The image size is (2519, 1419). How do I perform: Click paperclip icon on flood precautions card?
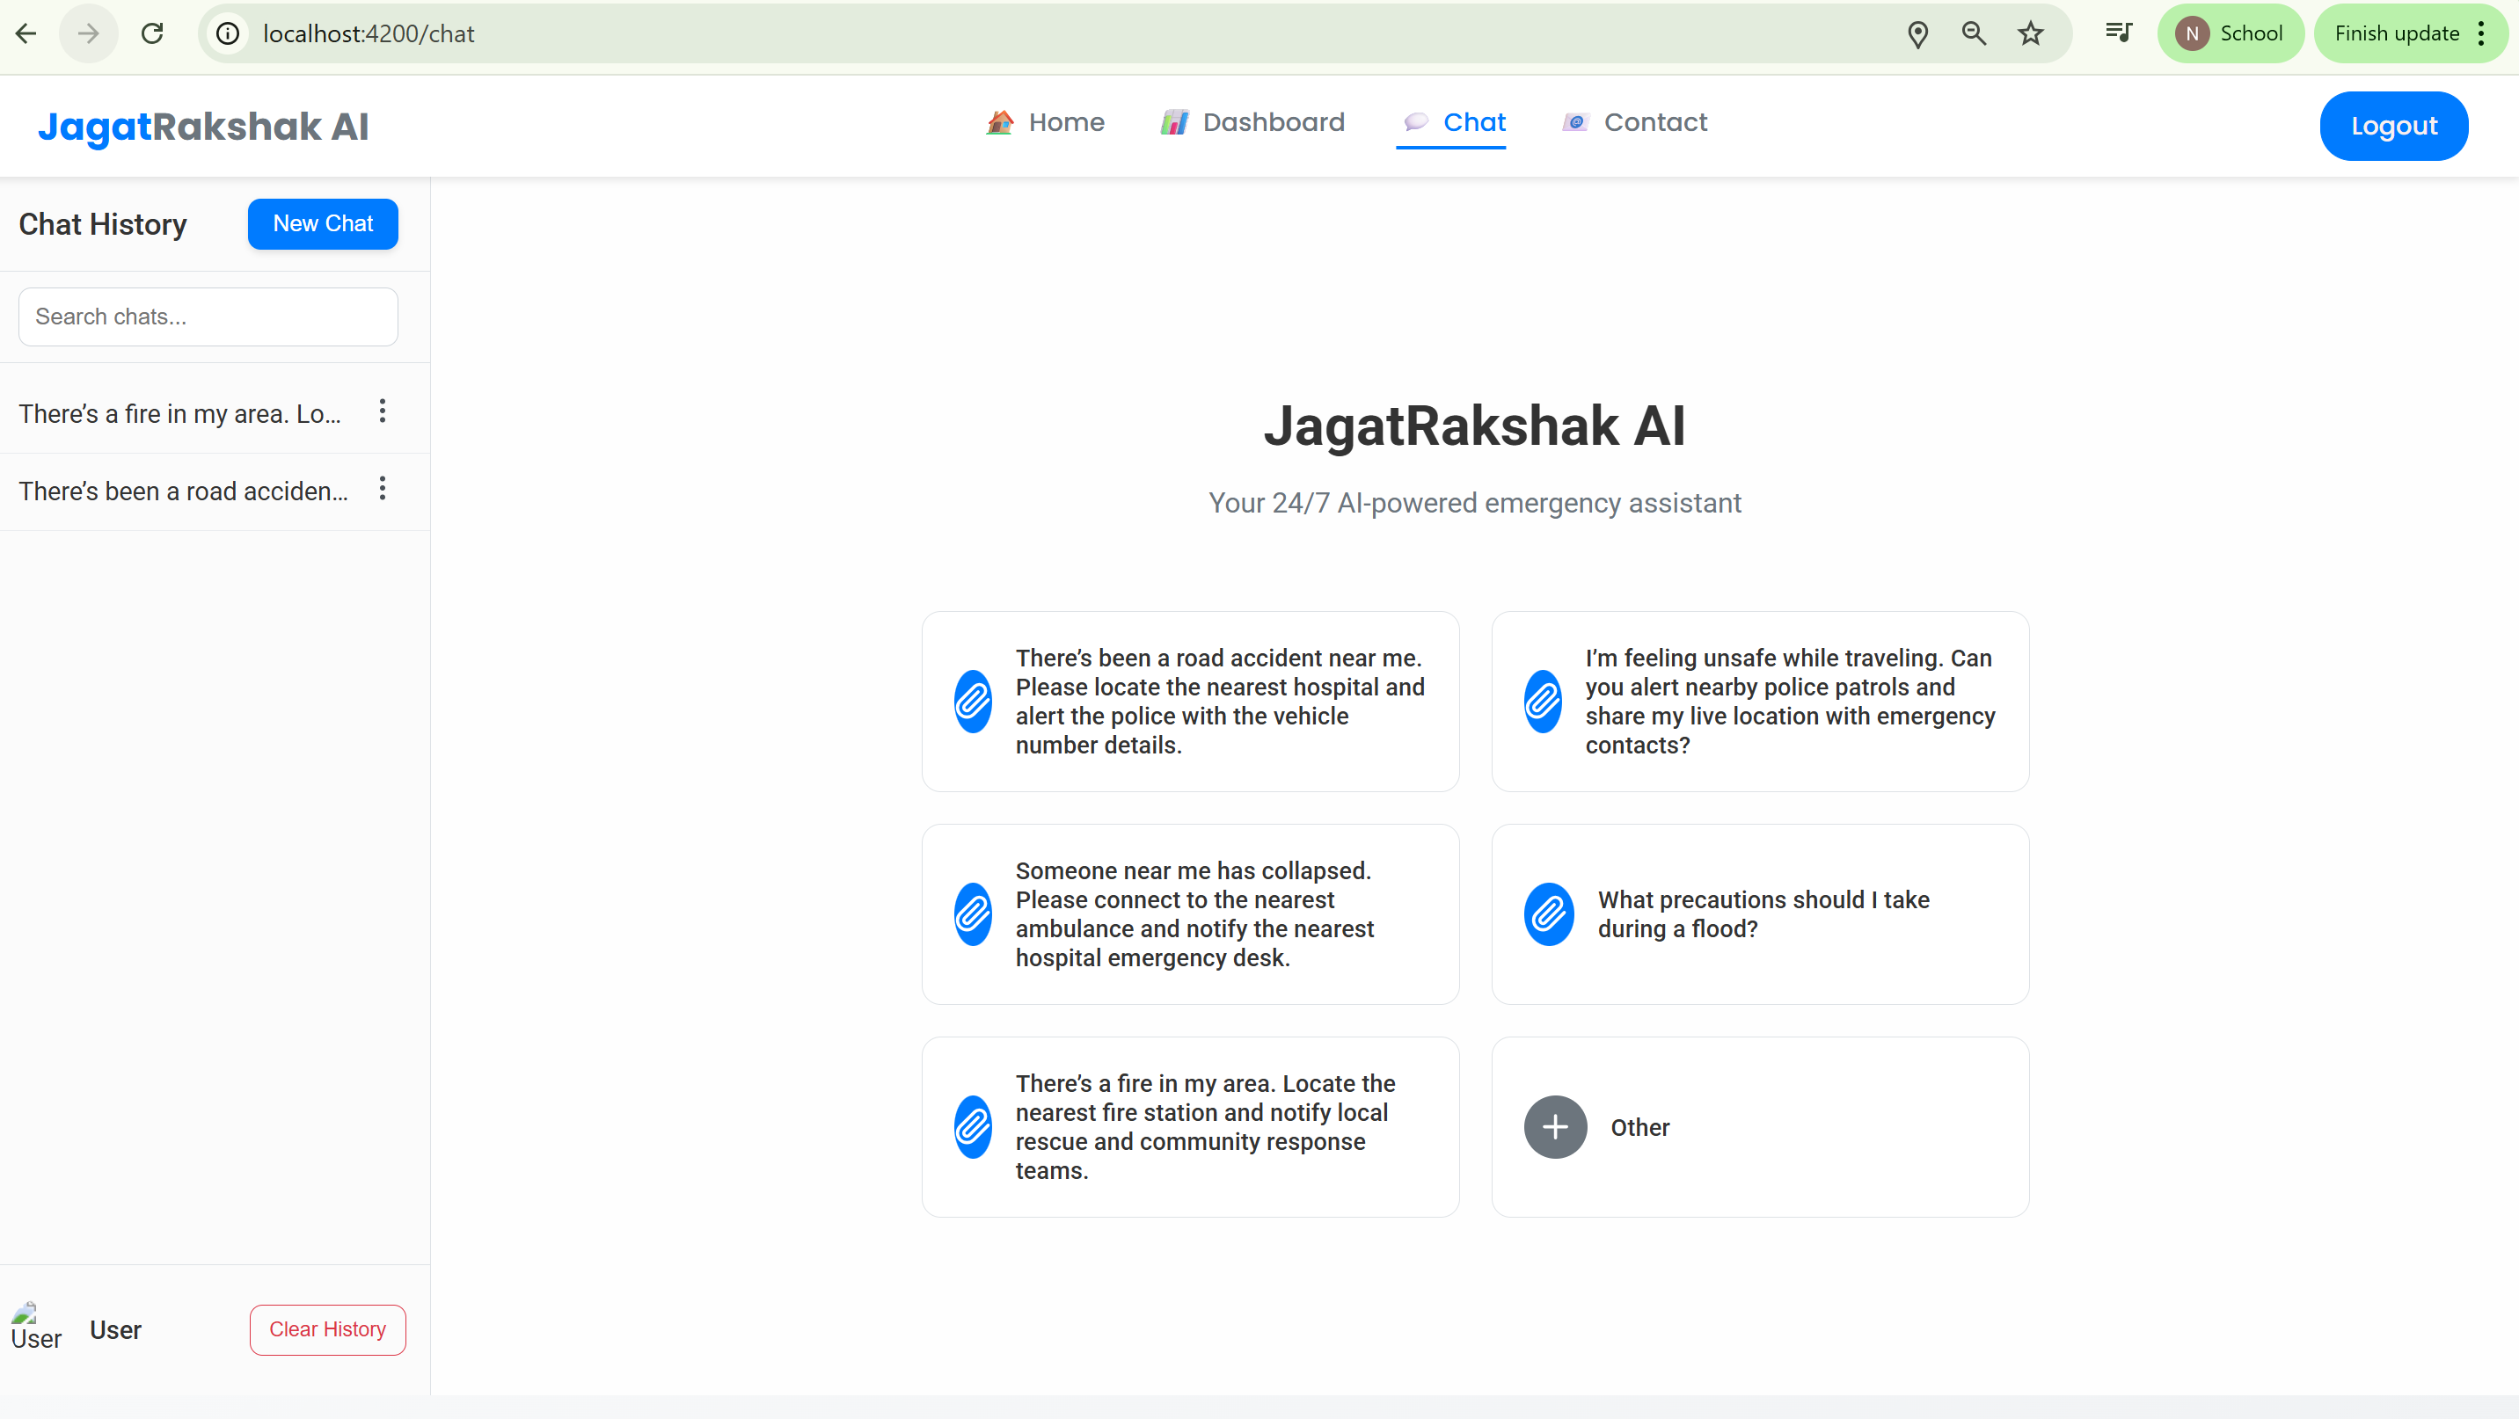(x=1549, y=913)
